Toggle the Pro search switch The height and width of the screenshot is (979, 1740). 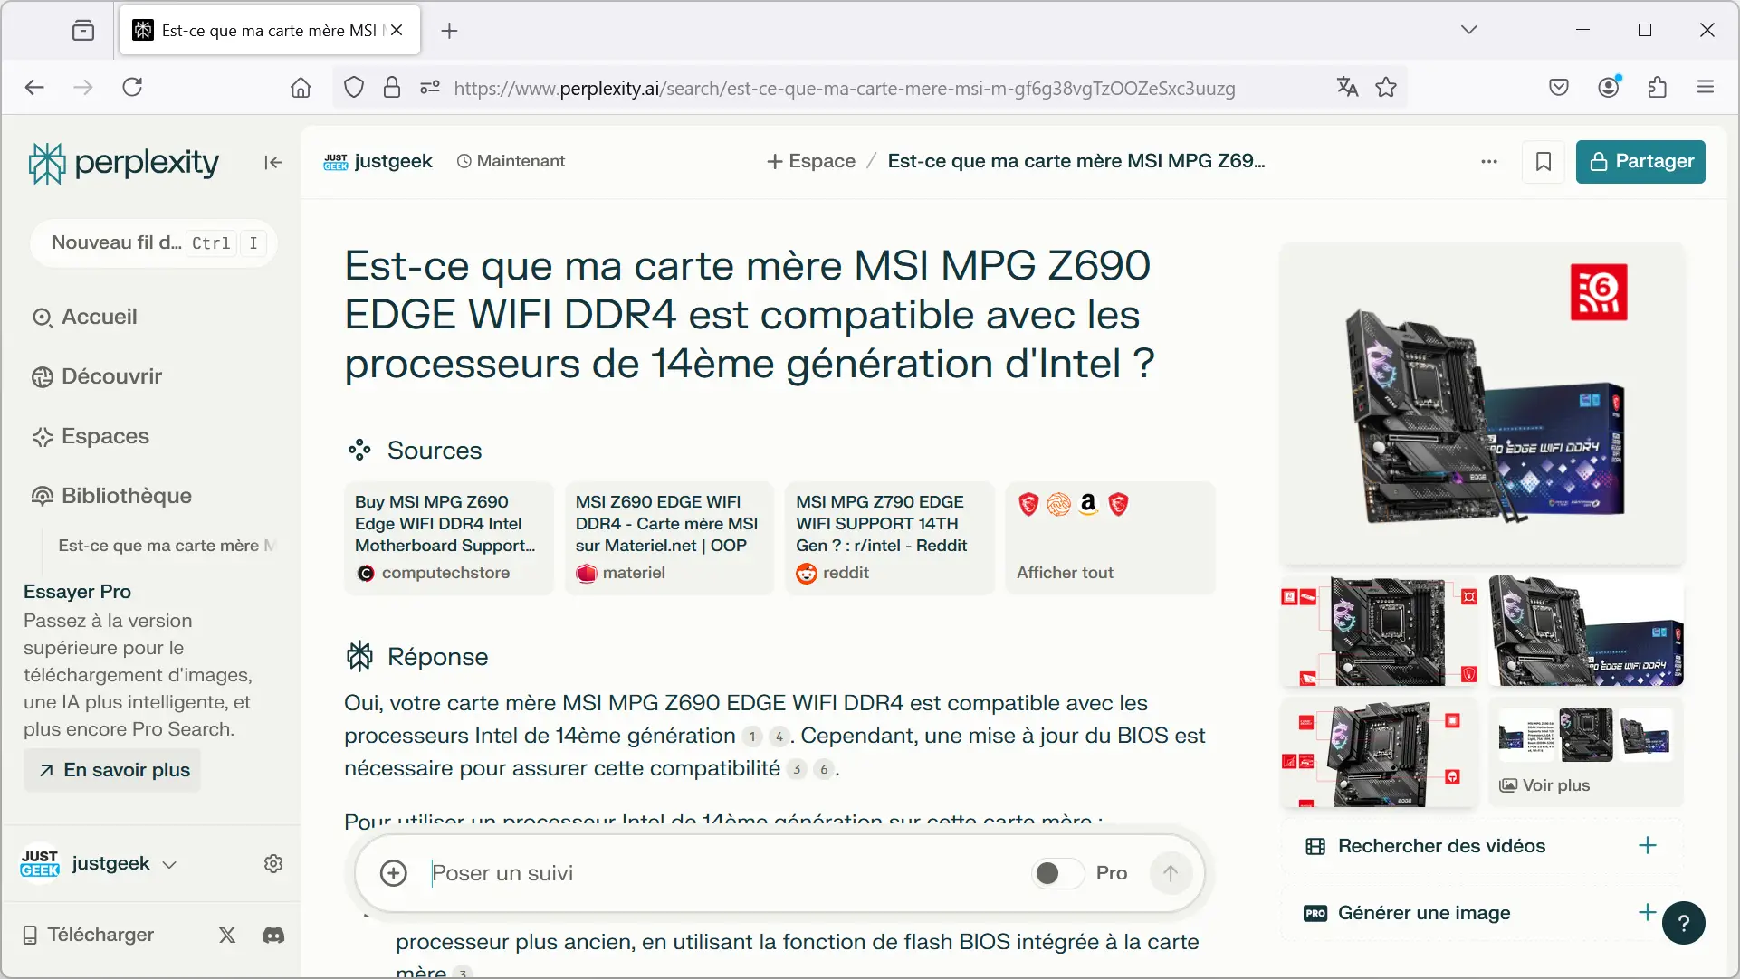(1057, 873)
